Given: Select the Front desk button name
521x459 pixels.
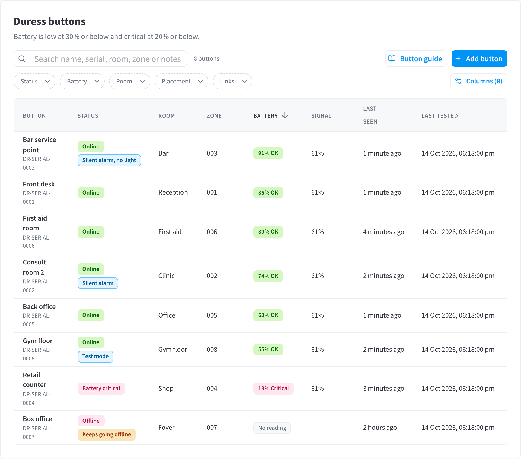Looking at the screenshot, I should (39, 184).
